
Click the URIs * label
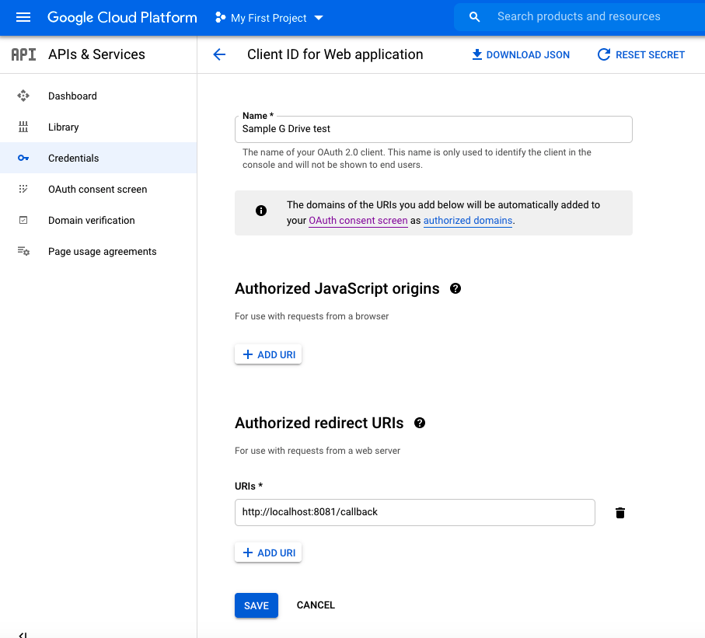tap(249, 486)
